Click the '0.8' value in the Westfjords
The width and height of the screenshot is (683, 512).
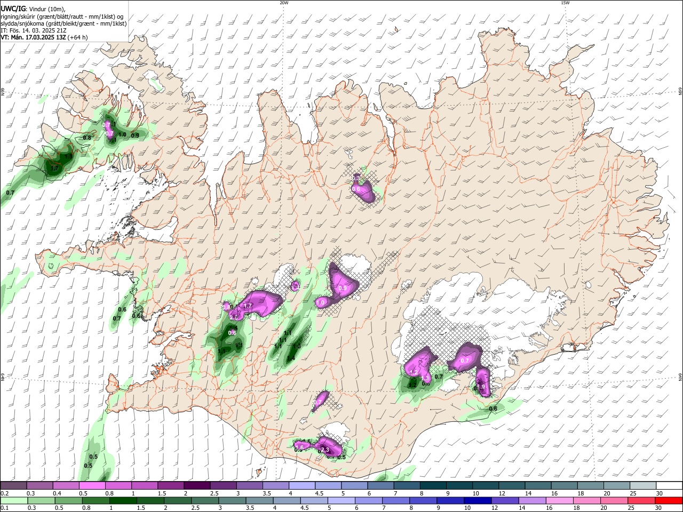point(87,138)
